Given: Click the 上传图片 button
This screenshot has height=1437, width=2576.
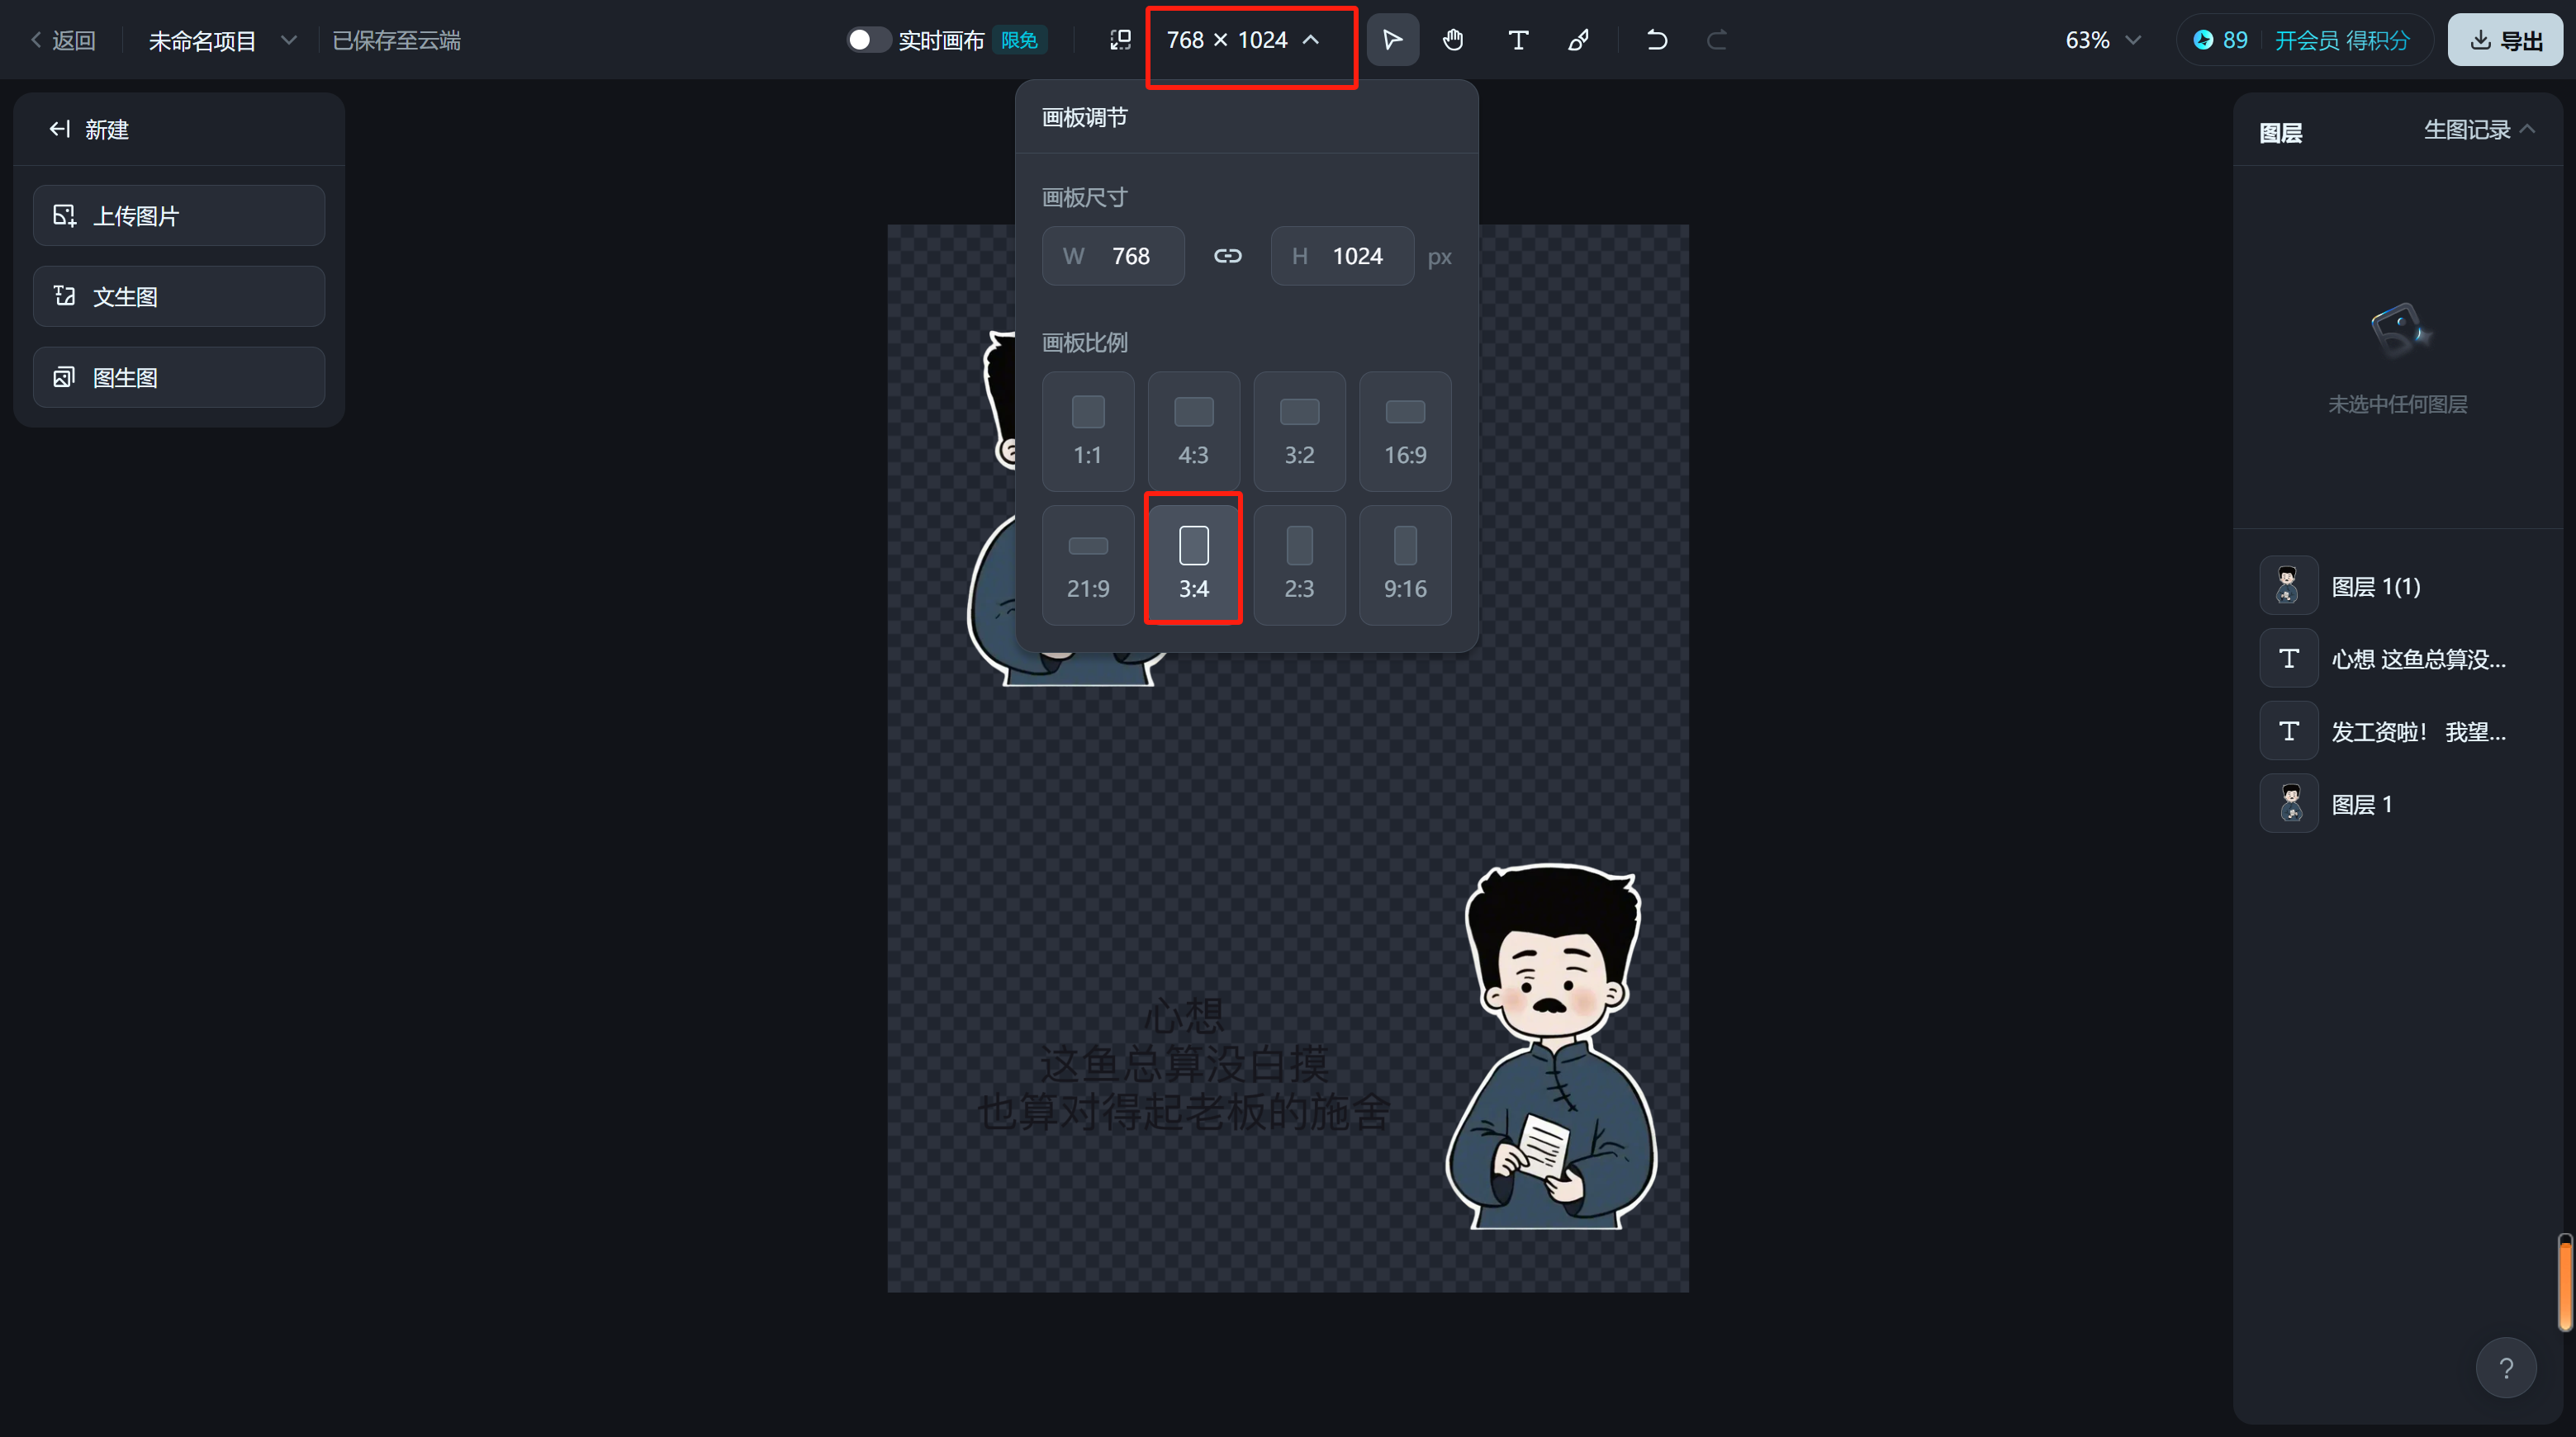Looking at the screenshot, I should point(178,216).
